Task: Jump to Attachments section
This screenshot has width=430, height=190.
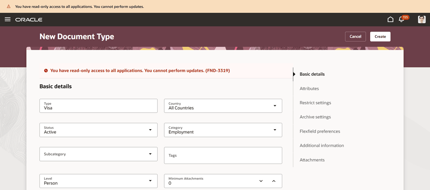Action: tap(312, 160)
